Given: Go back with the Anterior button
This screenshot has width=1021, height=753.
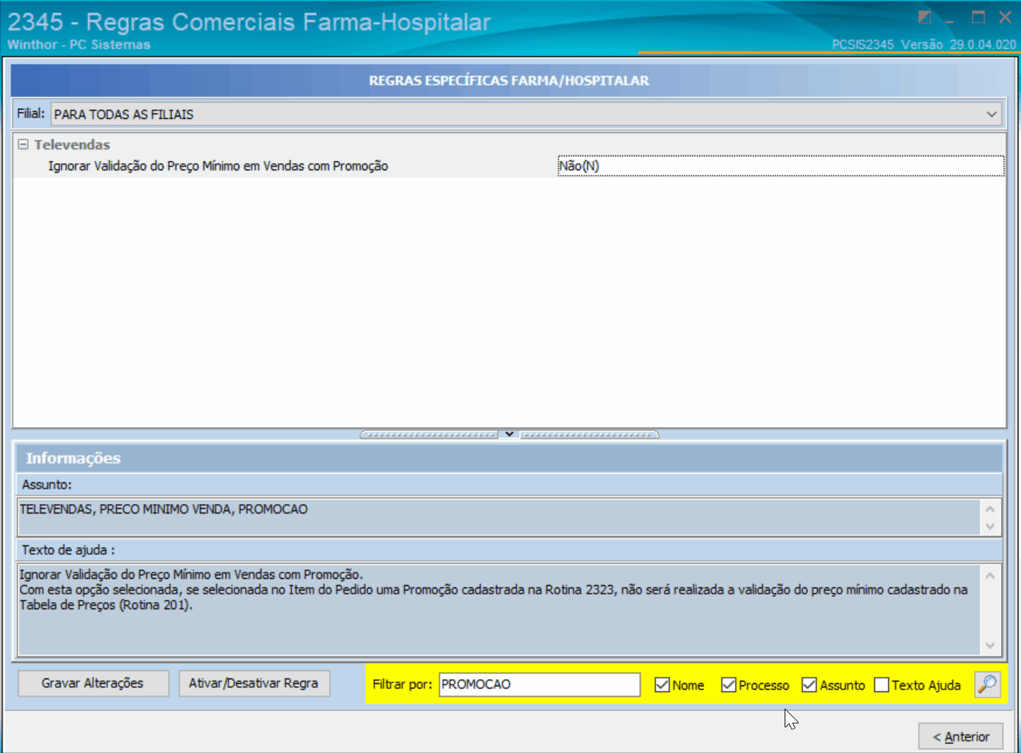Looking at the screenshot, I should [x=960, y=737].
